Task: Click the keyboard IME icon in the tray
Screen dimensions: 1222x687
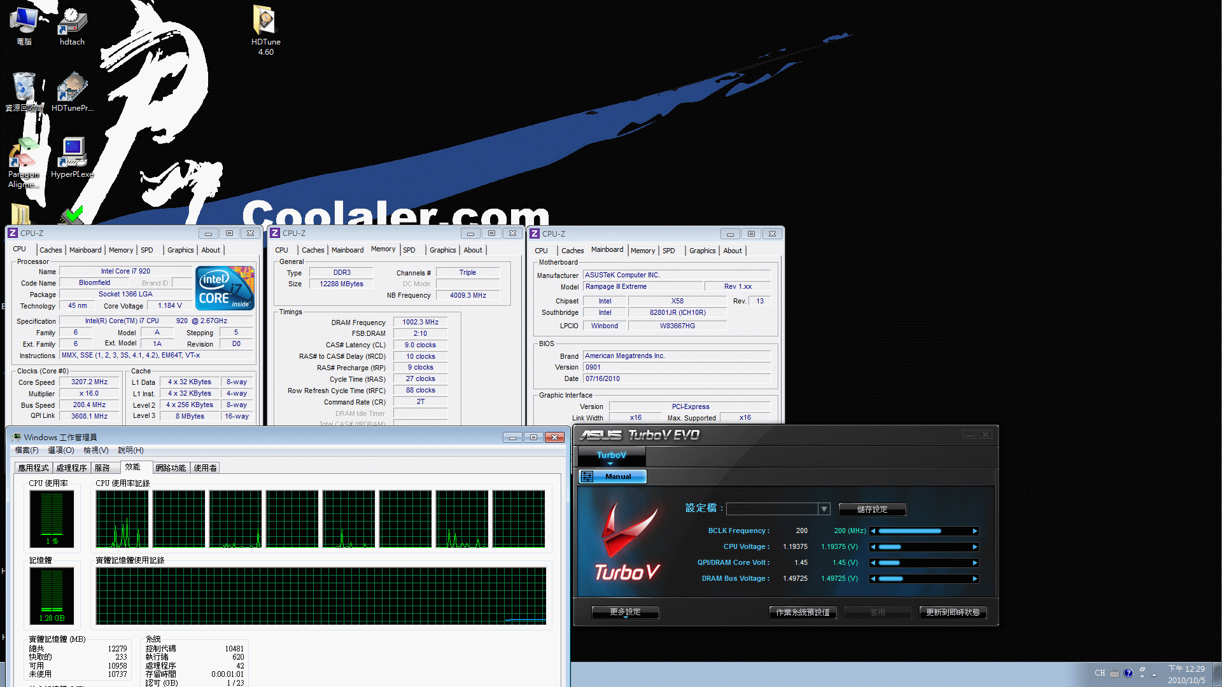Action: [1114, 674]
